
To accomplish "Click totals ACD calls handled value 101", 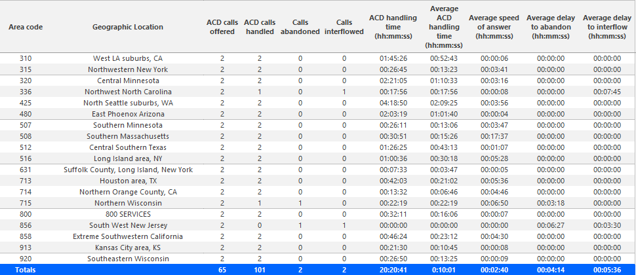I will coord(260,270).
